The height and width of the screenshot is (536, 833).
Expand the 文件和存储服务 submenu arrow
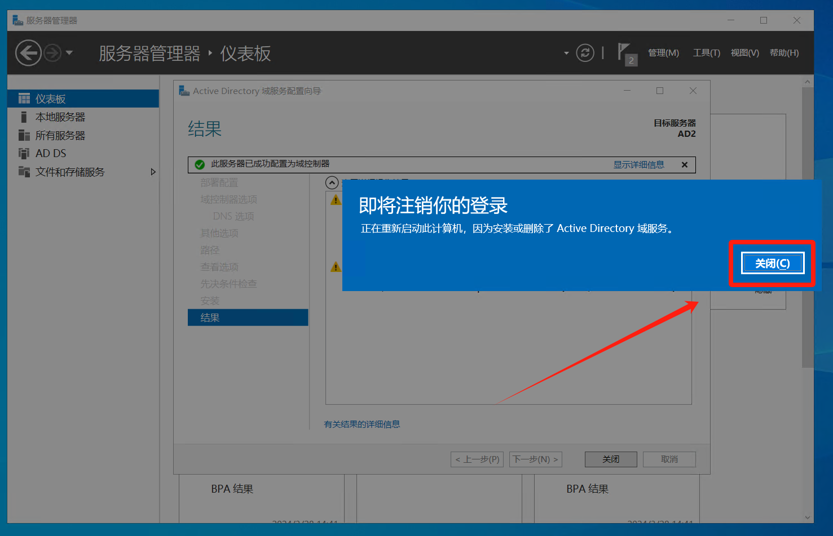(153, 172)
